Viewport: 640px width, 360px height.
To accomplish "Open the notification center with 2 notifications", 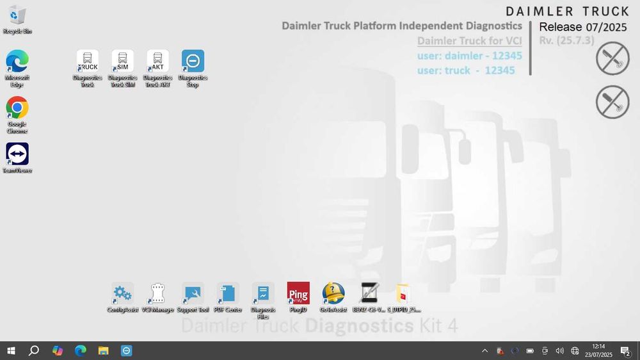I will [x=625, y=350].
